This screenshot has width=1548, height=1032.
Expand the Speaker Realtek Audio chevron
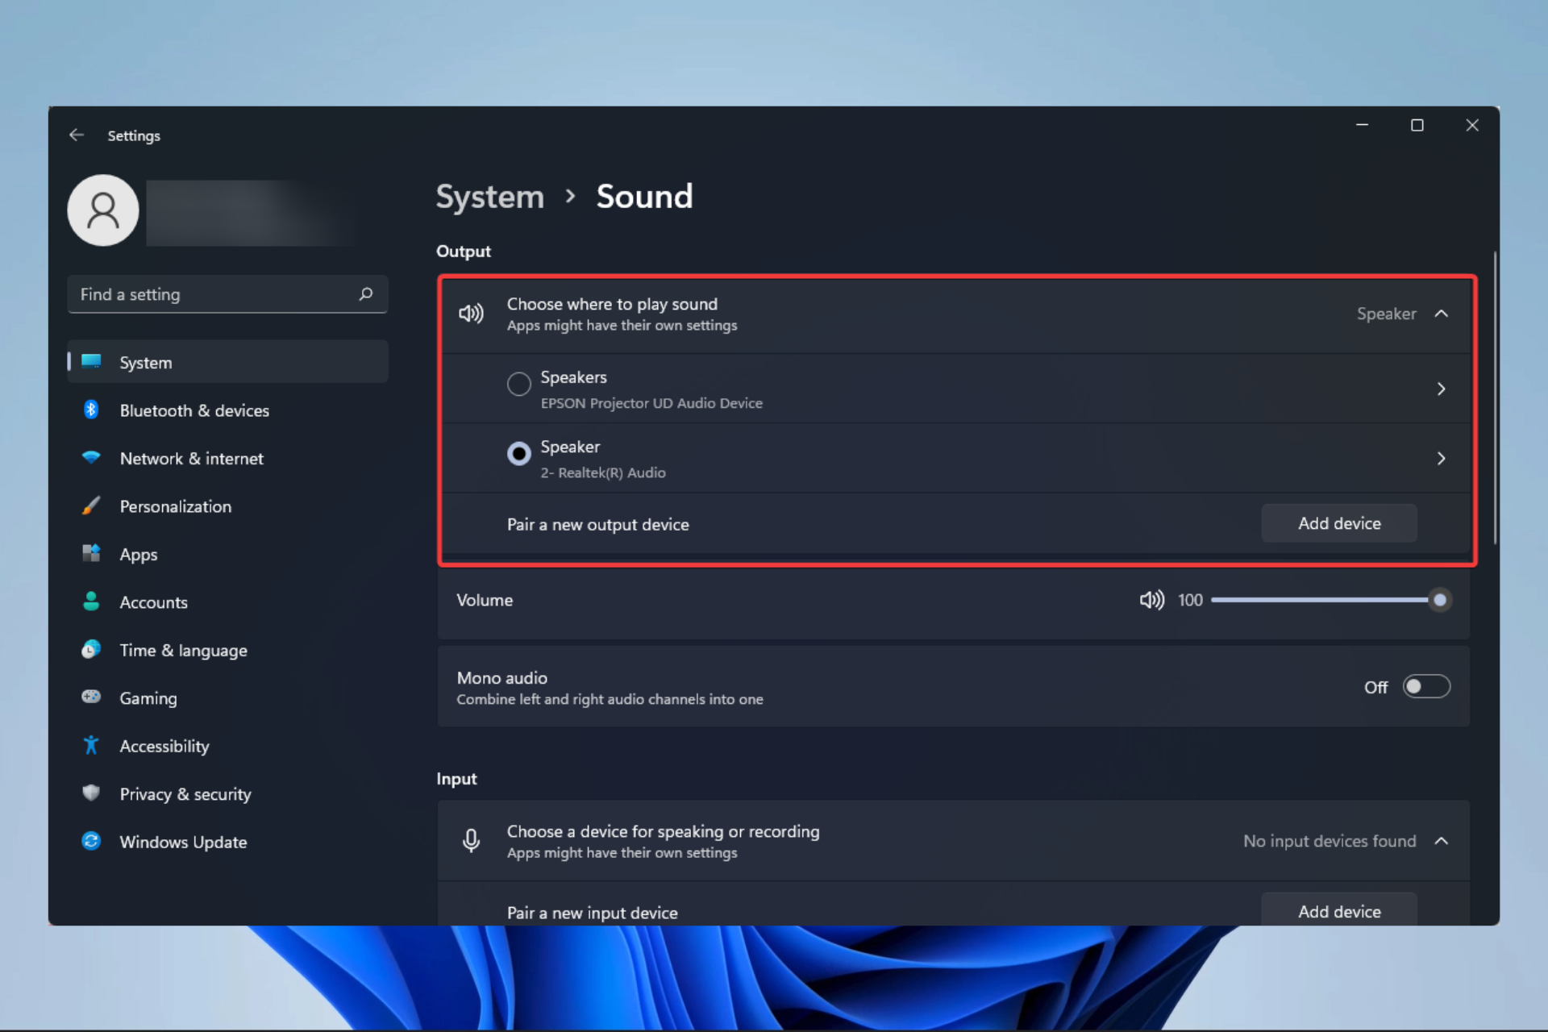[1441, 457]
